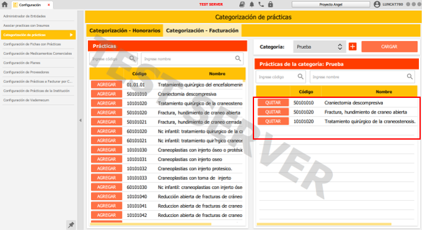This screenshot has height=230, width=422.
Task: Switch to Categorización - Honorarios tab
Action: [125, 31]
